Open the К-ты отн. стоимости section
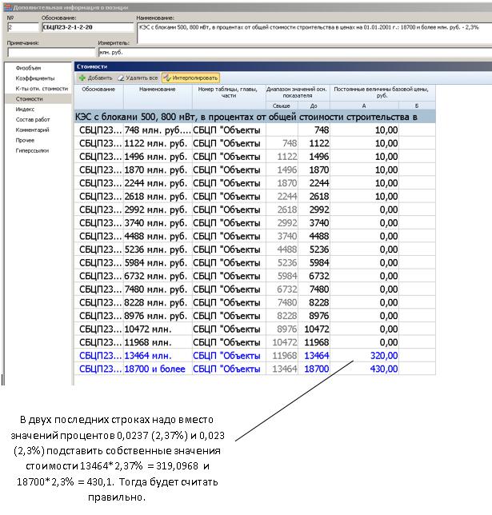The width and height of the screenshot is (492, 515). [42, 89]
